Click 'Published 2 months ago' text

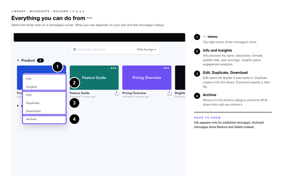(136, 97)
